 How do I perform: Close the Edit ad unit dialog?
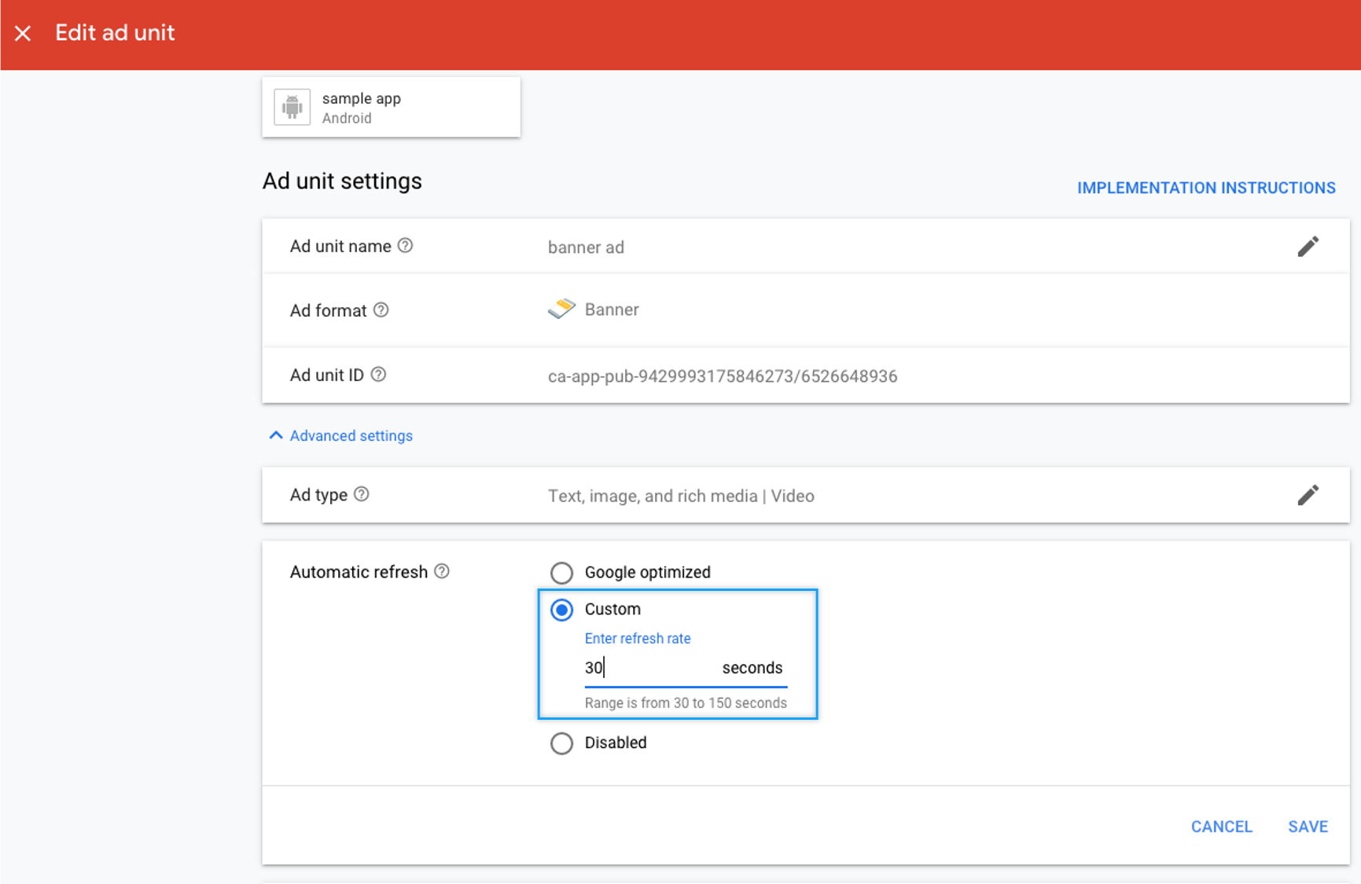(23, 33)
